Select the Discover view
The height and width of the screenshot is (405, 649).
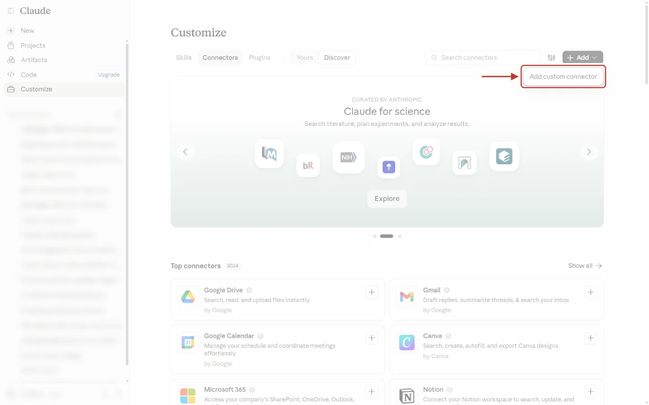click(337, 58)
